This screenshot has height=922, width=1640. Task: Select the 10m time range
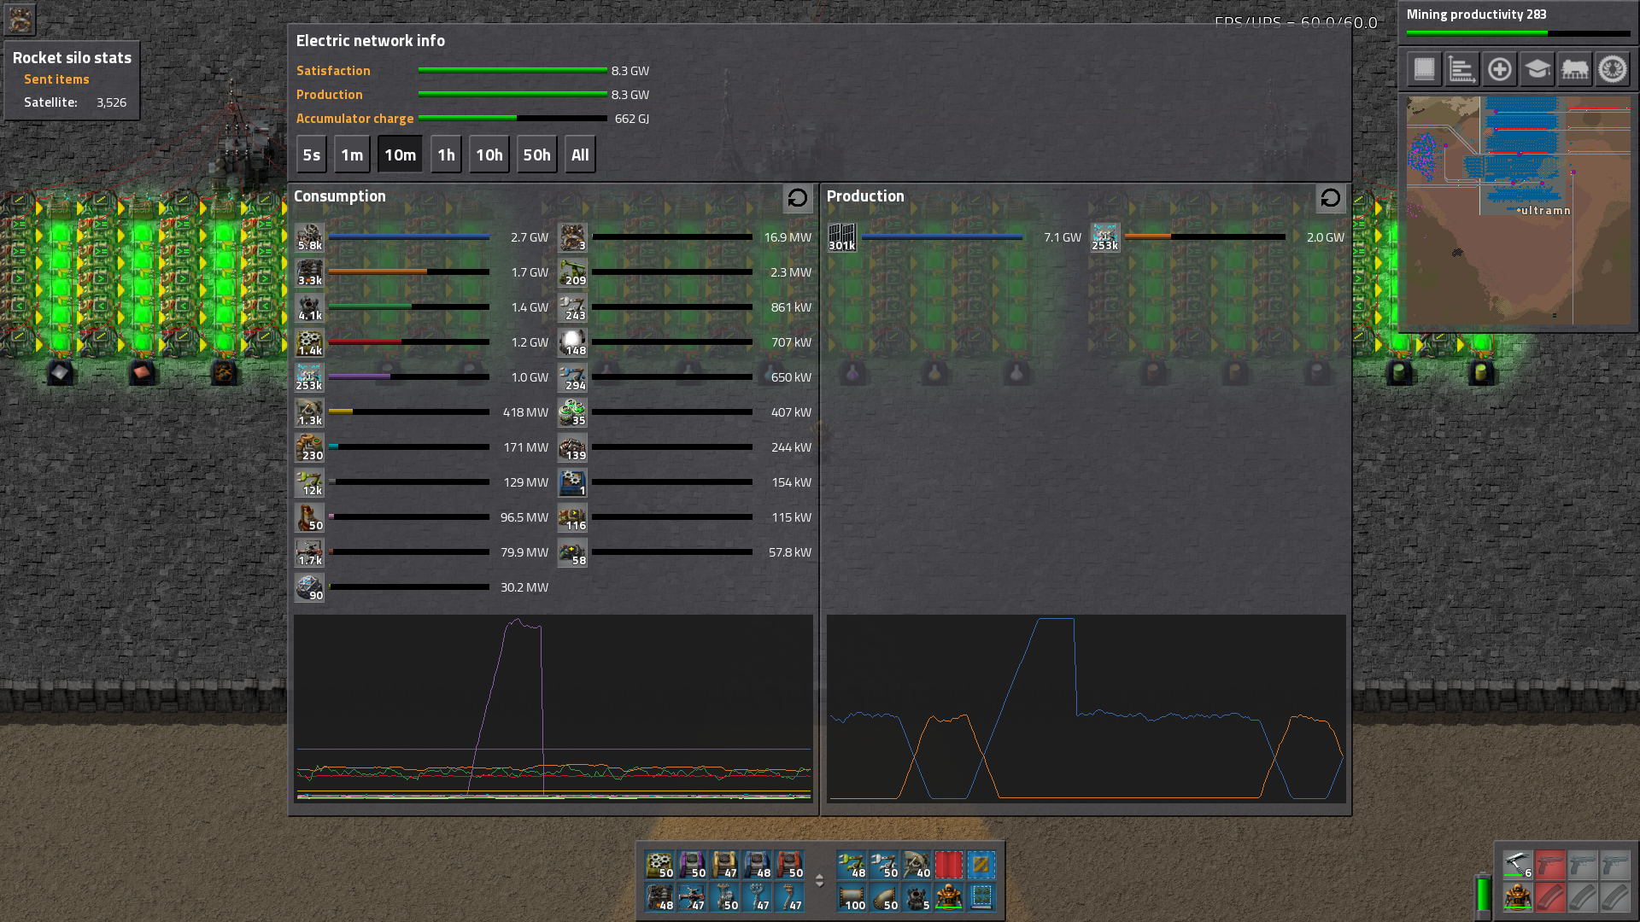[x=400, y=155]
